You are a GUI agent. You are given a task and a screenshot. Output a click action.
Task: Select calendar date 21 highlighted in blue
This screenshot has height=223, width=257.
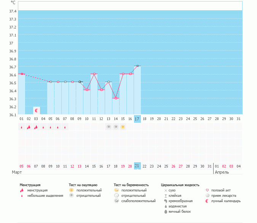(137, 166)
